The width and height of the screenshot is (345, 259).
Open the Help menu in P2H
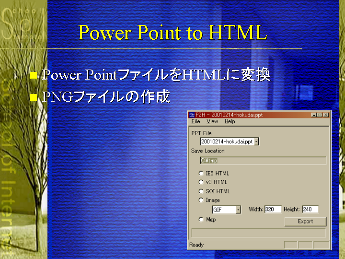click(x=230, y=121)
